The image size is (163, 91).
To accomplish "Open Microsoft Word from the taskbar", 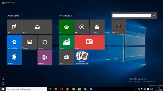I will (91, 89).
